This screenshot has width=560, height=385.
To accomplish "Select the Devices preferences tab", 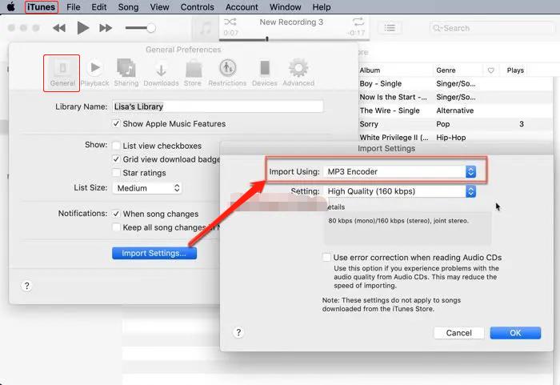I will (265, 73).
